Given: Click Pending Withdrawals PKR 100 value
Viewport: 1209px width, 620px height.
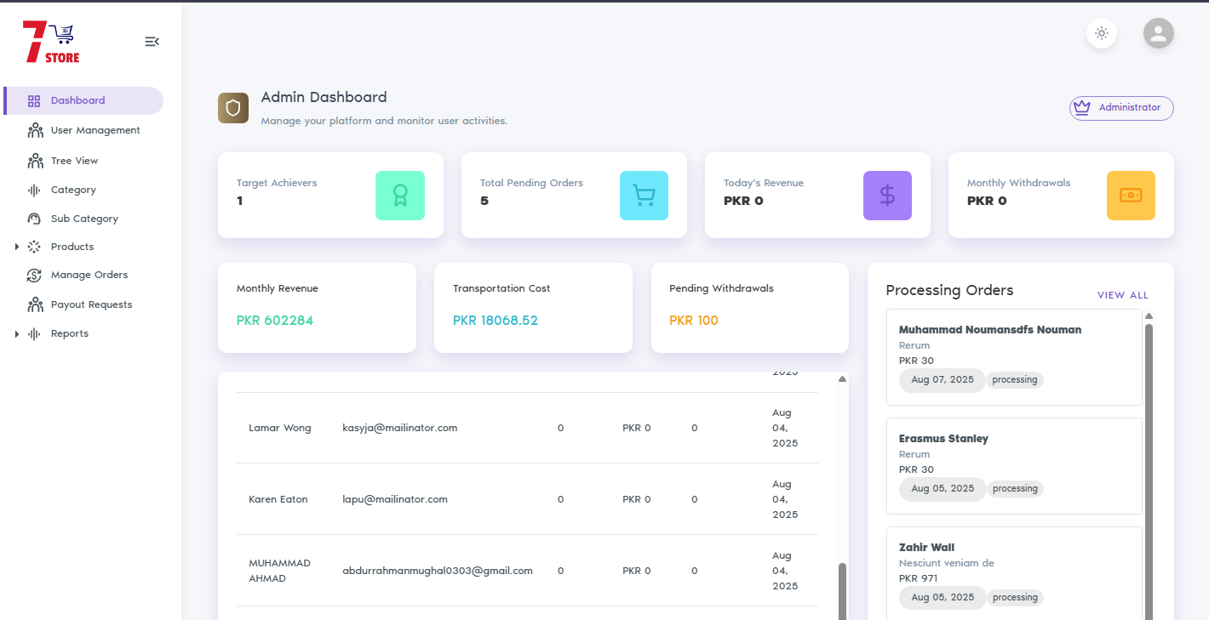Looking at the screenshot, I should 694,321.
